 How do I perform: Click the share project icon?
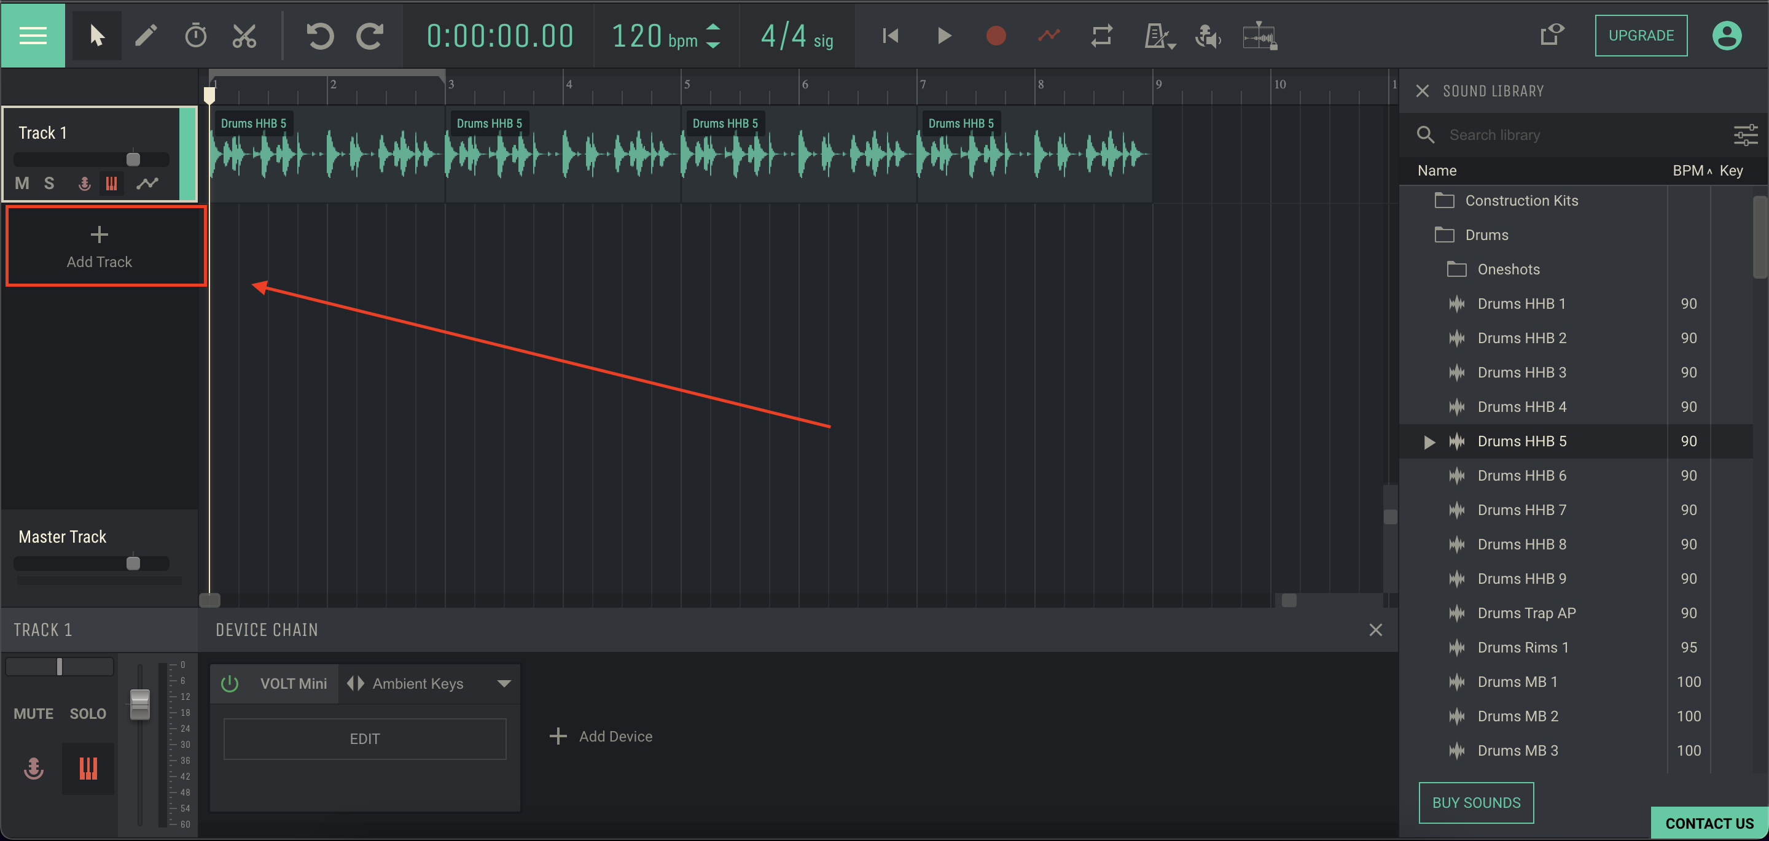(1553, 35)
